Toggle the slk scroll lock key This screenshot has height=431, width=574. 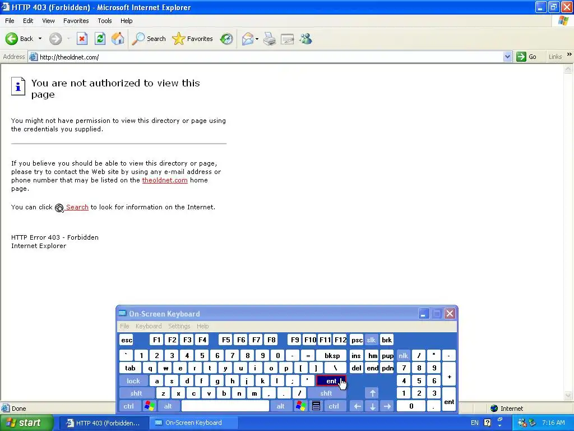pyautogui.click(x=371, y=340)
